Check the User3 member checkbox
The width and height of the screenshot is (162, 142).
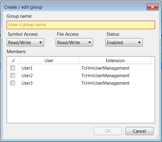(13, 83)
